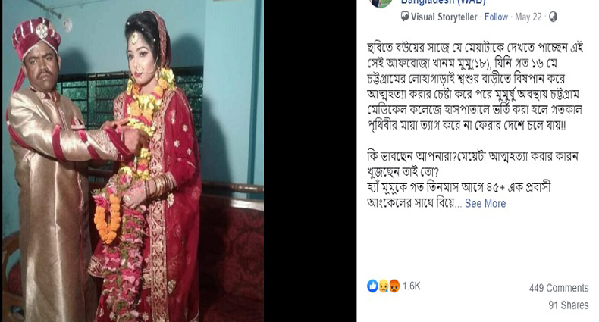Click the blue Like reaction icon
Image resolution: width=599 pixels, height=322 pixels.
(372, 286)
